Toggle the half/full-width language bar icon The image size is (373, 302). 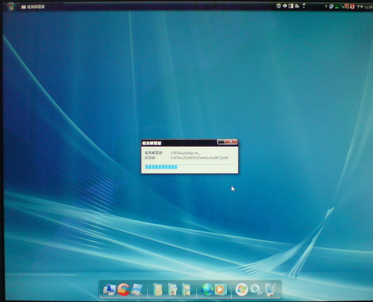point(291,6)
